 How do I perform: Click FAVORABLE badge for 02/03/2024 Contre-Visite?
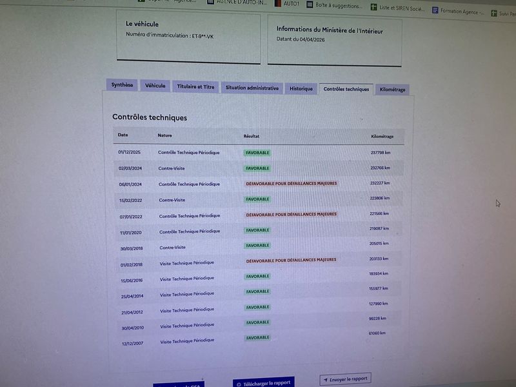coord(257,168)
